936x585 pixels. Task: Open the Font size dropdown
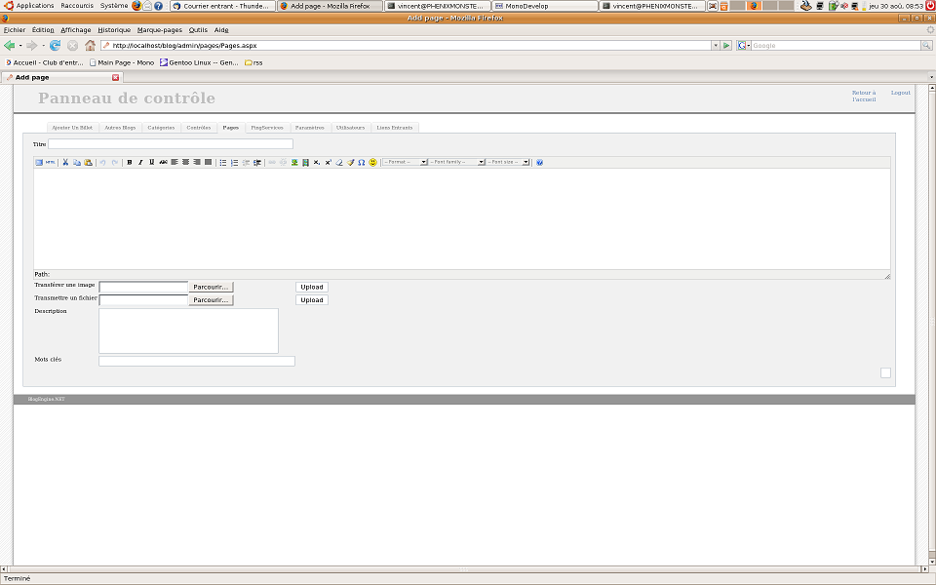point(508,162)
